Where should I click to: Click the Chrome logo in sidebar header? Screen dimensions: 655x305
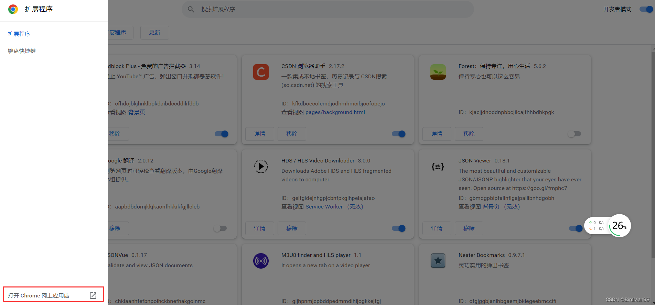[x=13, y=9]
